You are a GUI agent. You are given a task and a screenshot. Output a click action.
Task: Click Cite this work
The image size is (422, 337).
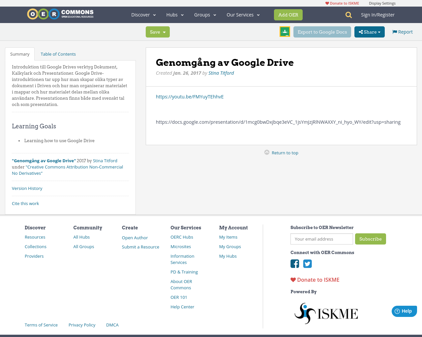[25, 203]
